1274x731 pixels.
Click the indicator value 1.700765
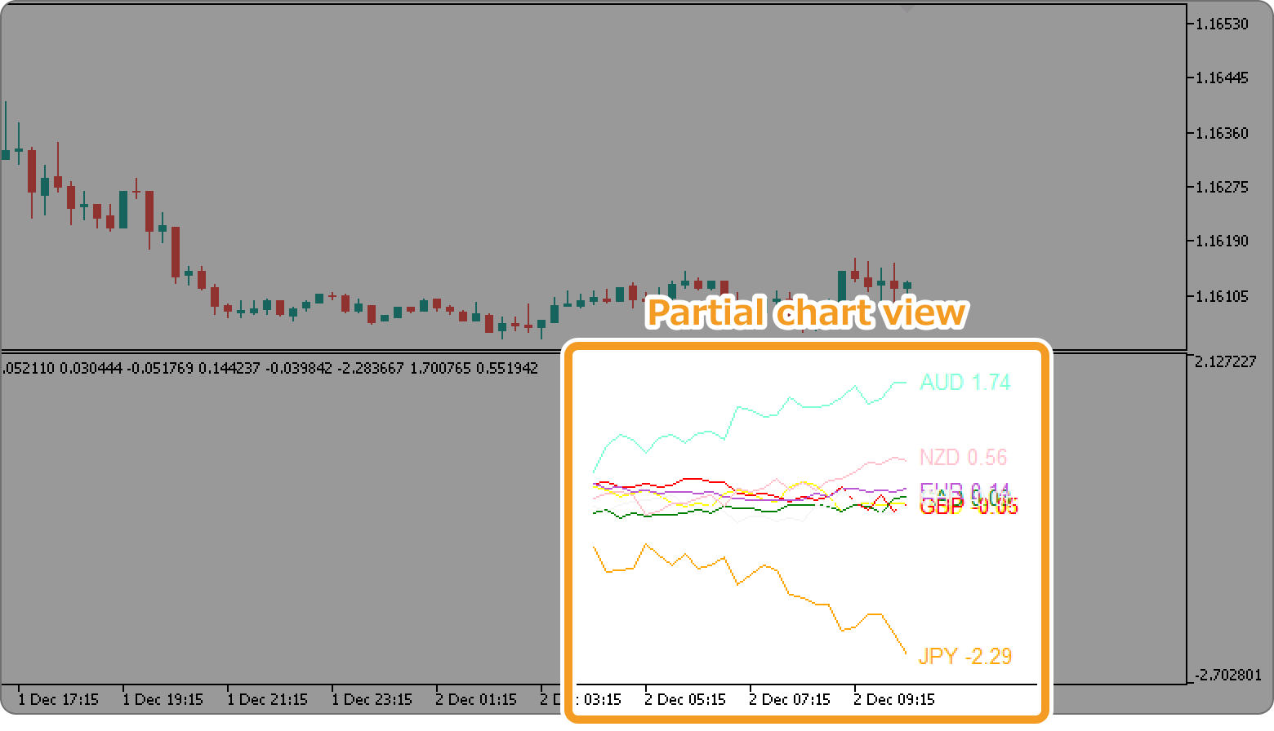click(444, 368)
